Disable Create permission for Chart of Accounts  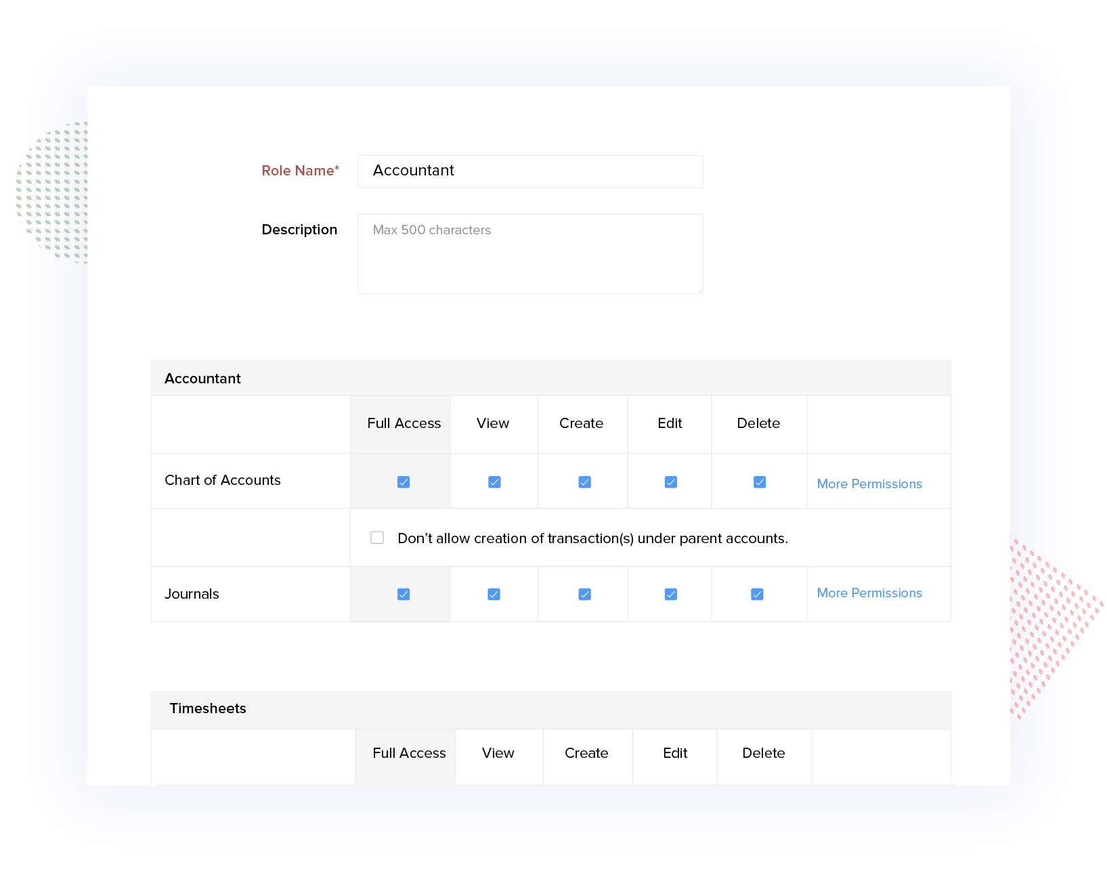[583, 482]
